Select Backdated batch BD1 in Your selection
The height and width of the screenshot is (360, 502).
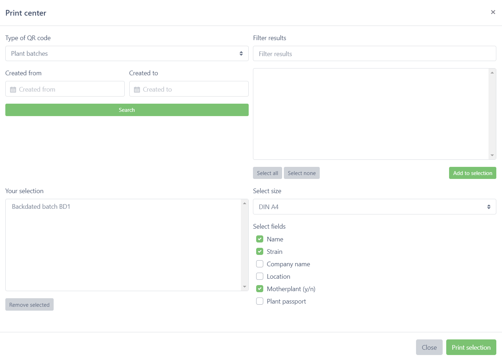click(x=41, y=207)
